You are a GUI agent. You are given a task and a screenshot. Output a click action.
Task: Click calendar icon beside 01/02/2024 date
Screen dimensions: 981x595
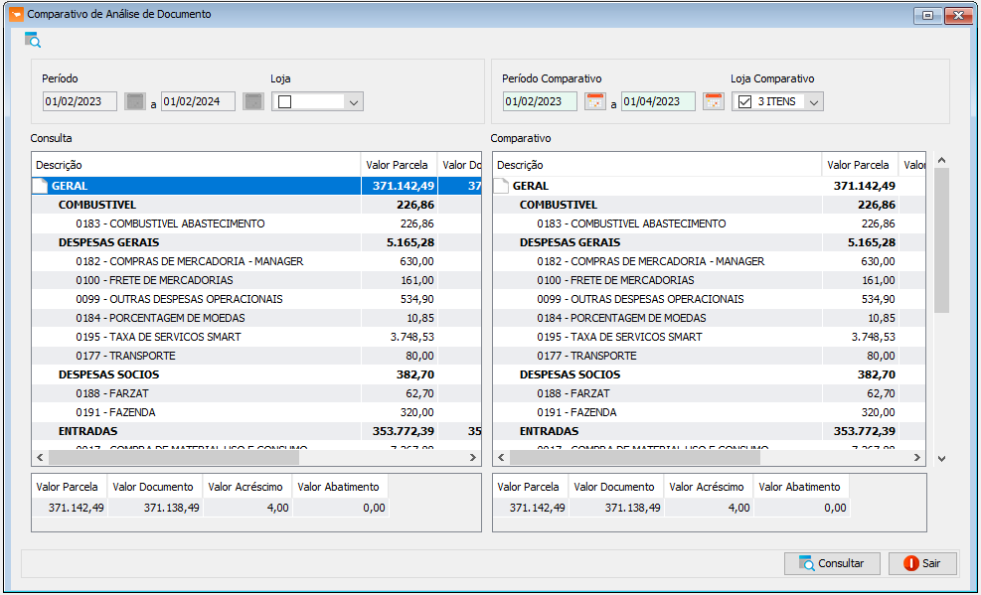point(252,101)
